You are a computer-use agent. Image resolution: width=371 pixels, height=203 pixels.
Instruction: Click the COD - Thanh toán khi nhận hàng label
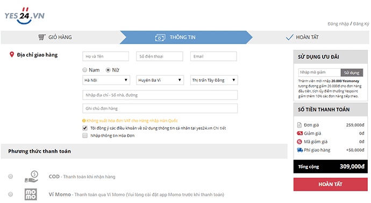tap(82, 177)
